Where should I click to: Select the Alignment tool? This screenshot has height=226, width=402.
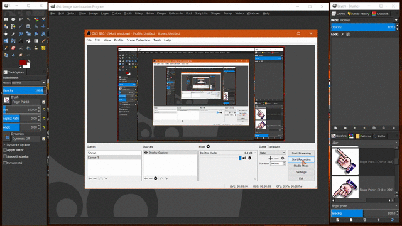click(x=6, y=33)
